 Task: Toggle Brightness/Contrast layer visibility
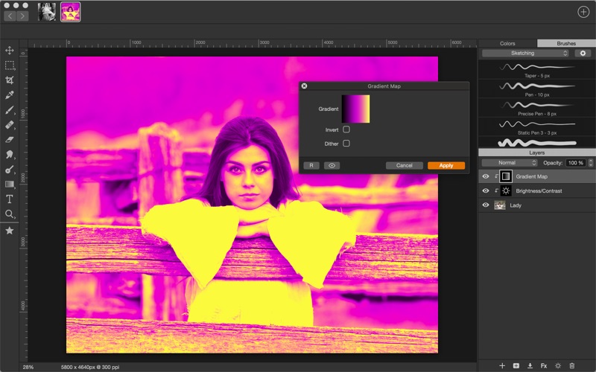click(486, 191)
